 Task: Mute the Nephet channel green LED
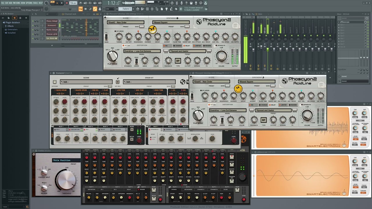(33, 30)
